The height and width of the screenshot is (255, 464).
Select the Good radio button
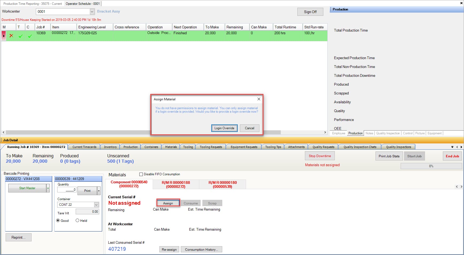click(58, 220)
